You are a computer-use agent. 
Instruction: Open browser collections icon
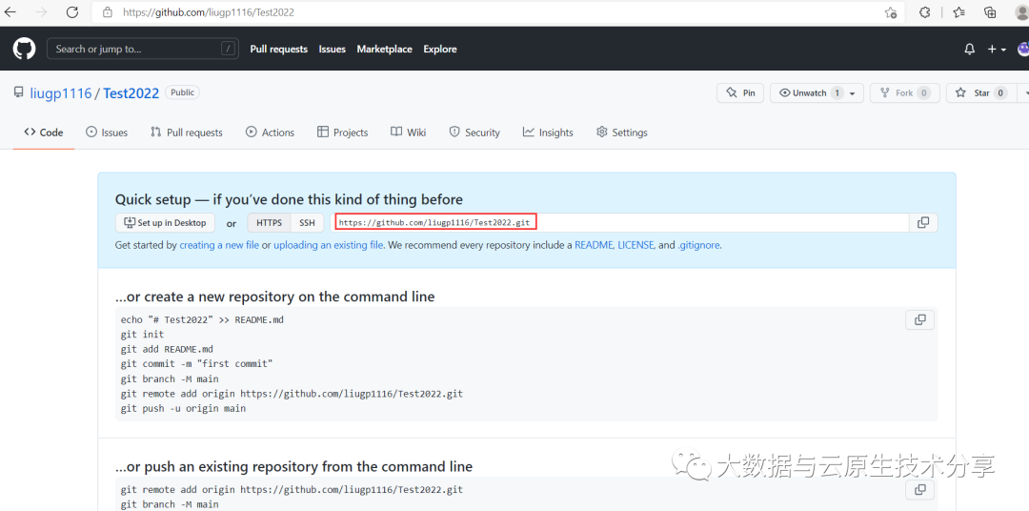[x=990, y=11]
